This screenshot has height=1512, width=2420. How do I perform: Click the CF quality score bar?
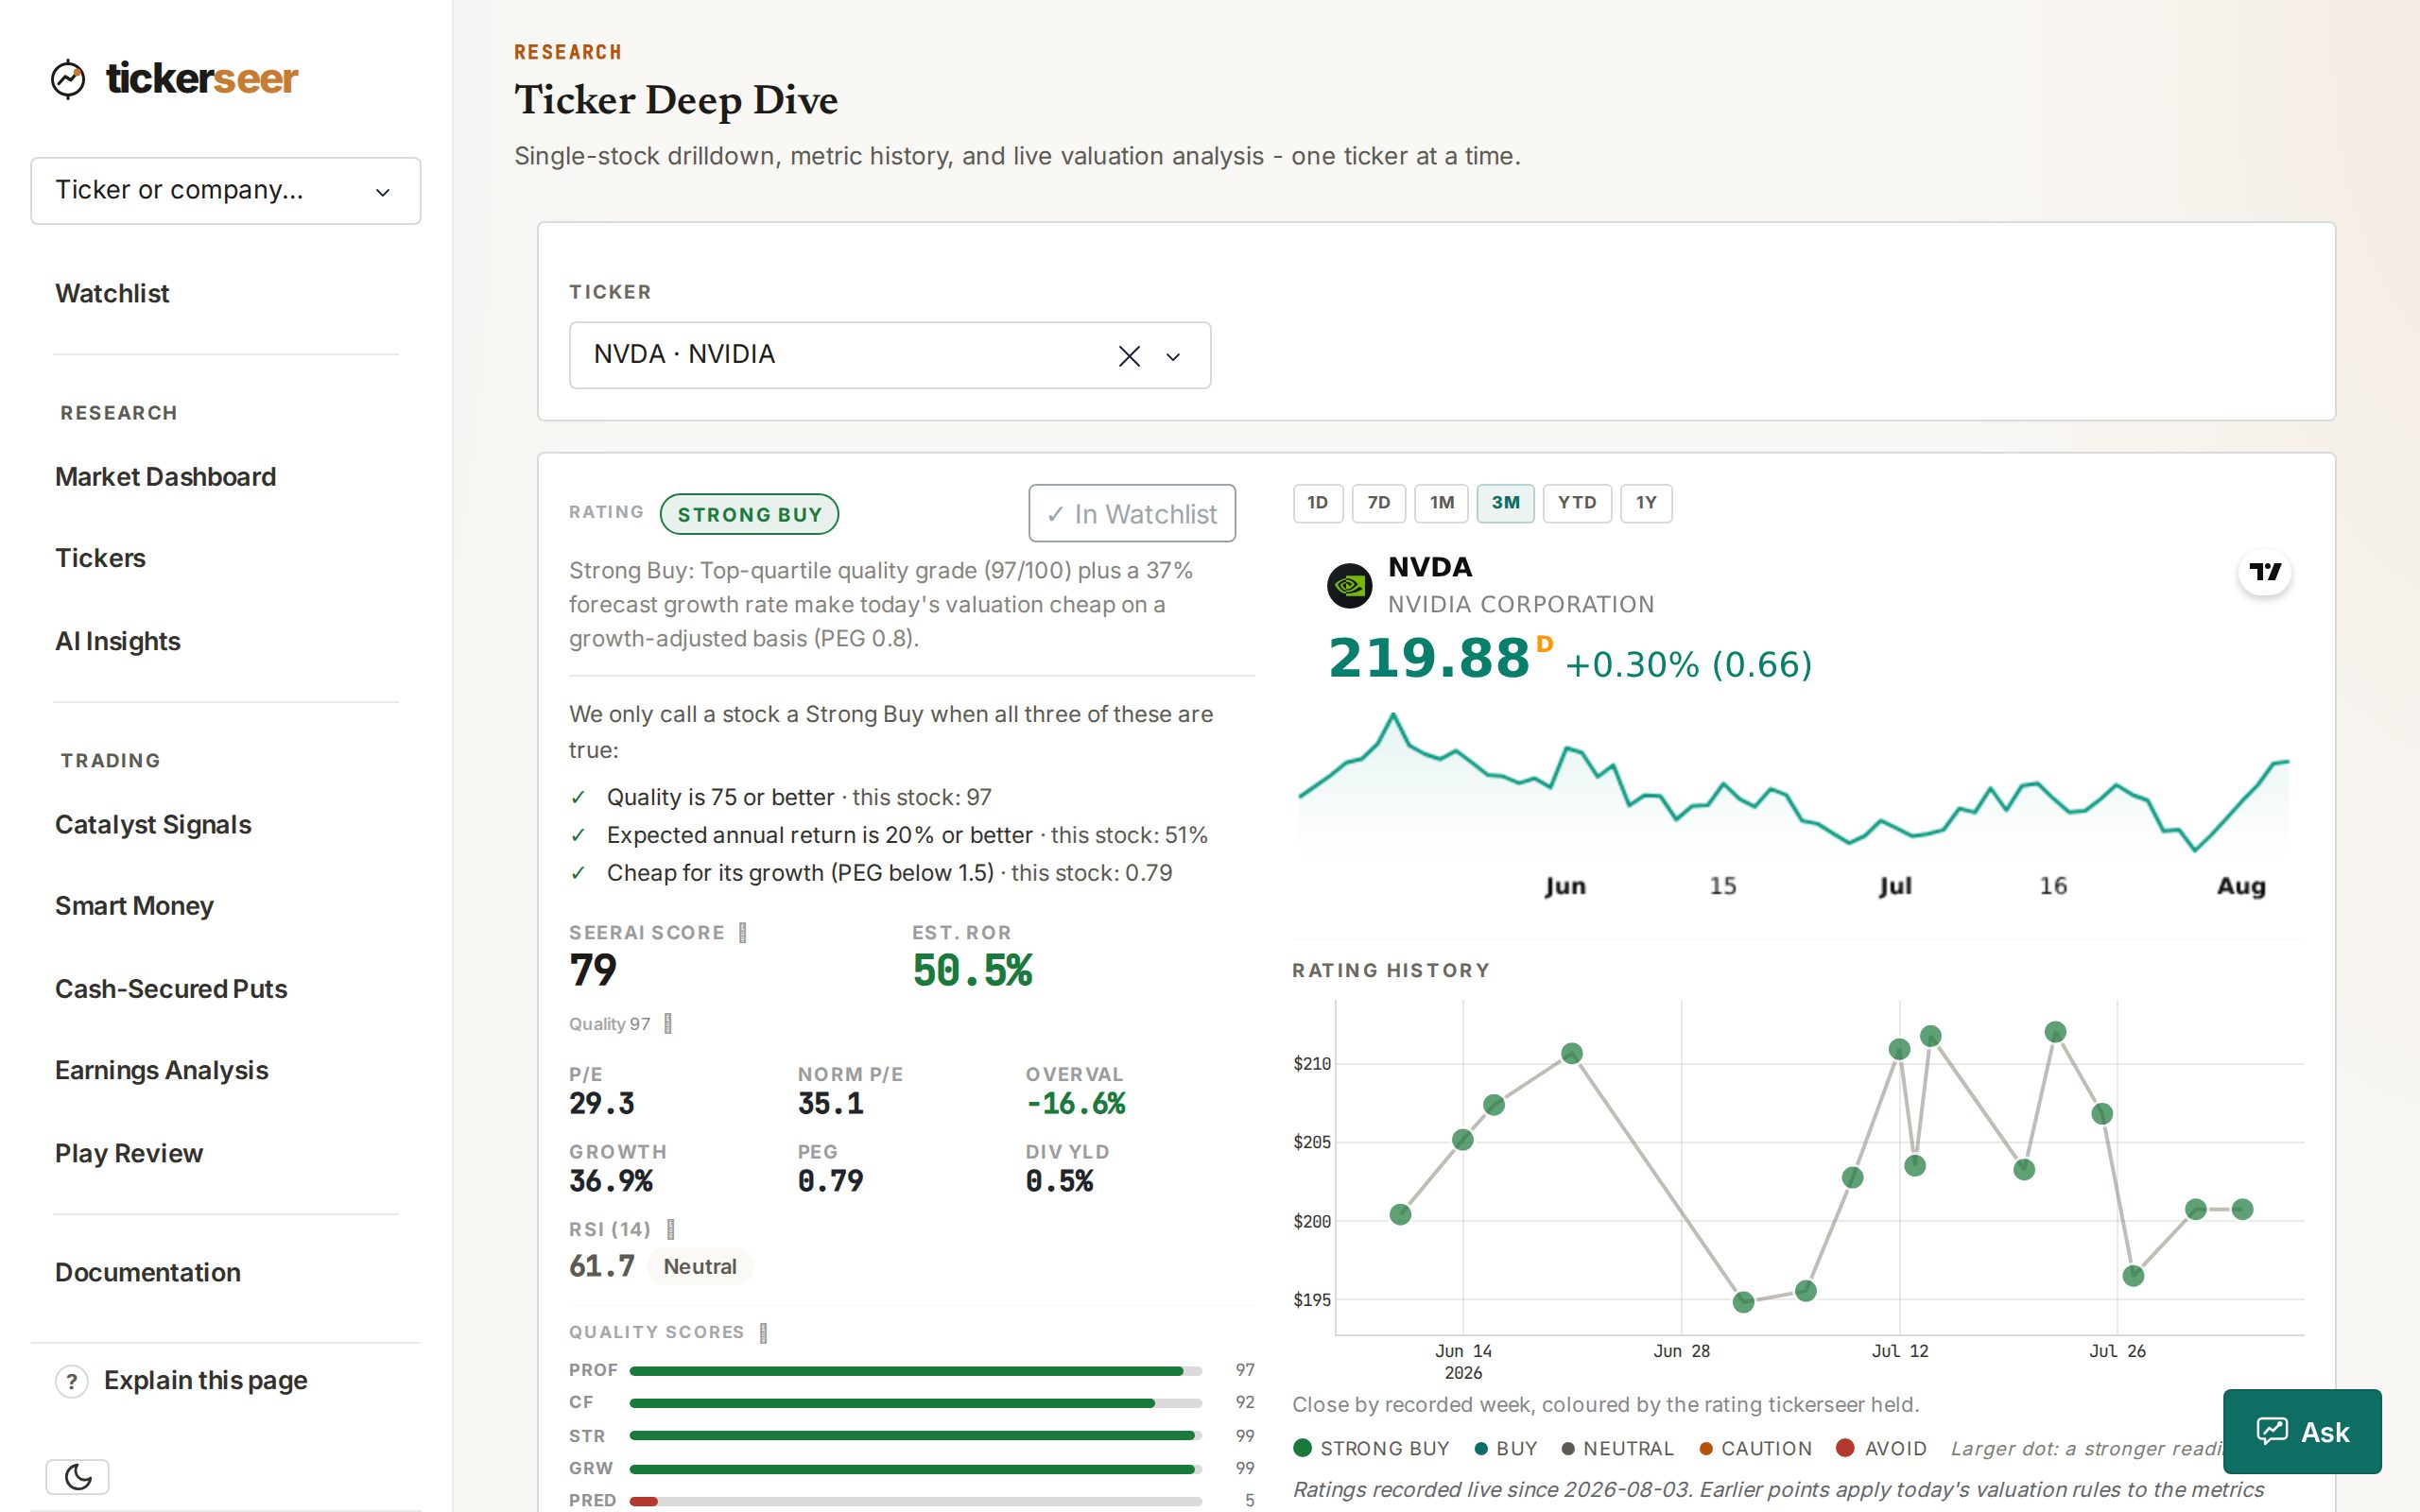(x=915, y=1403)
